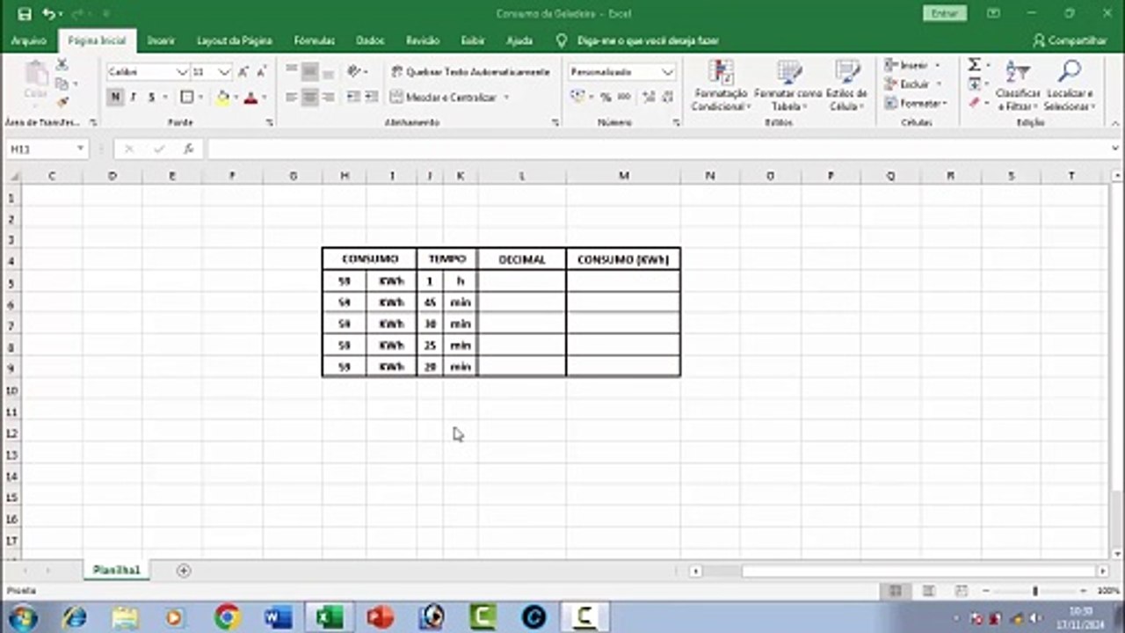Align text left in cell

[x=292, y=98]
